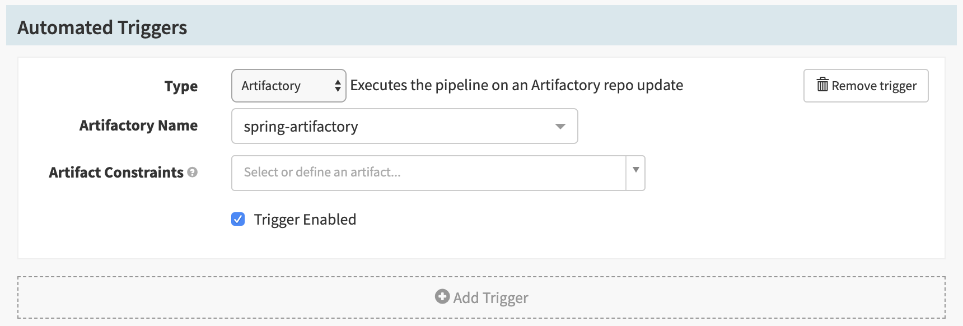Image resolution: width=963 pixels, height=326 pixels.
Task: Click the Add Trigger label text
Action: point(490,298)
